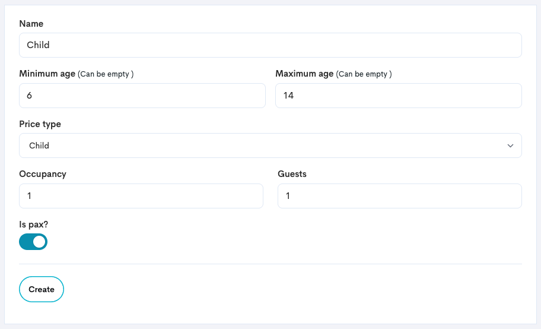Click the Guests label text

click(x=292, y=174)
